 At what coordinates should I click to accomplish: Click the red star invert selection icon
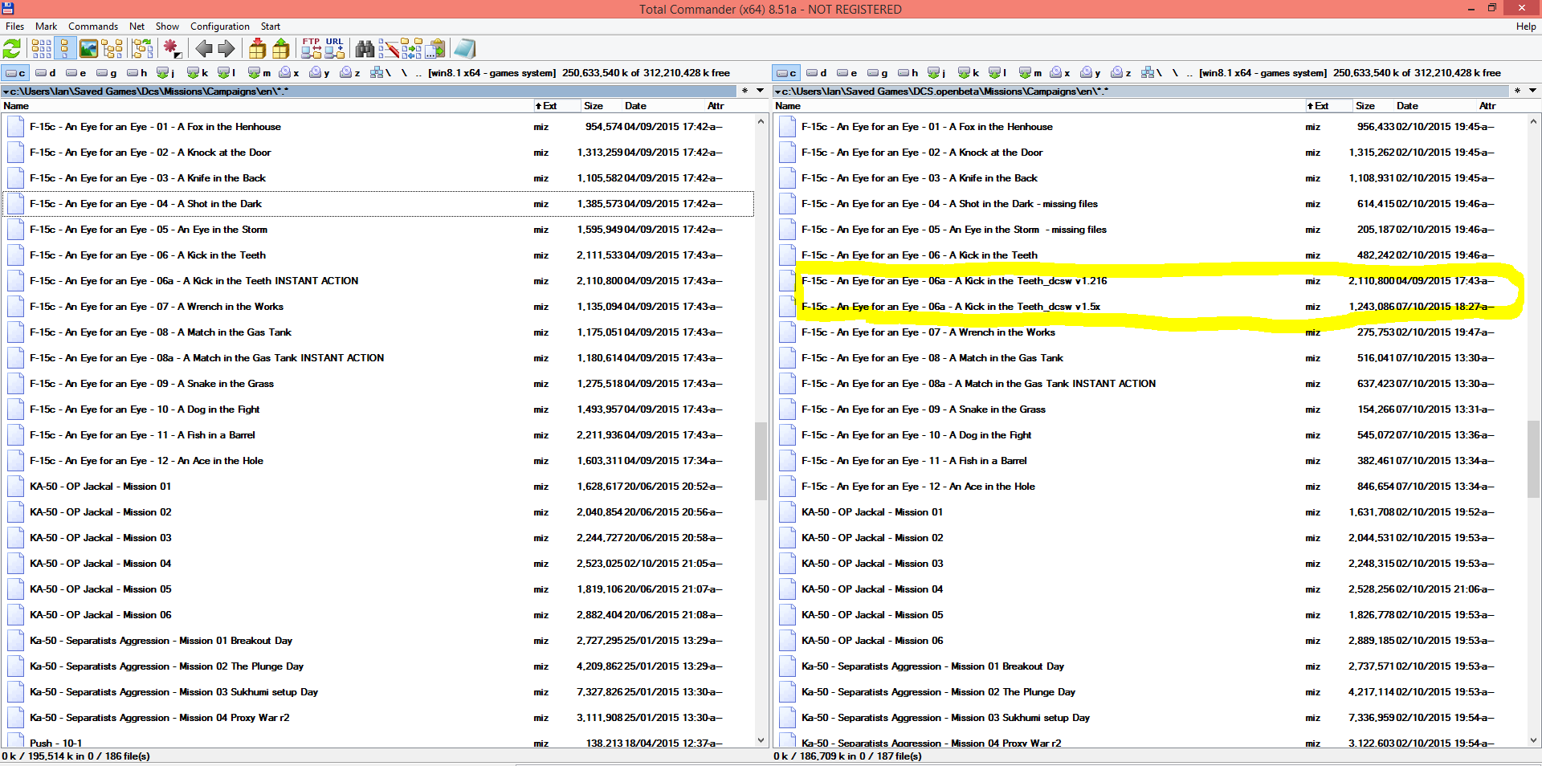(x=173, y=49)
